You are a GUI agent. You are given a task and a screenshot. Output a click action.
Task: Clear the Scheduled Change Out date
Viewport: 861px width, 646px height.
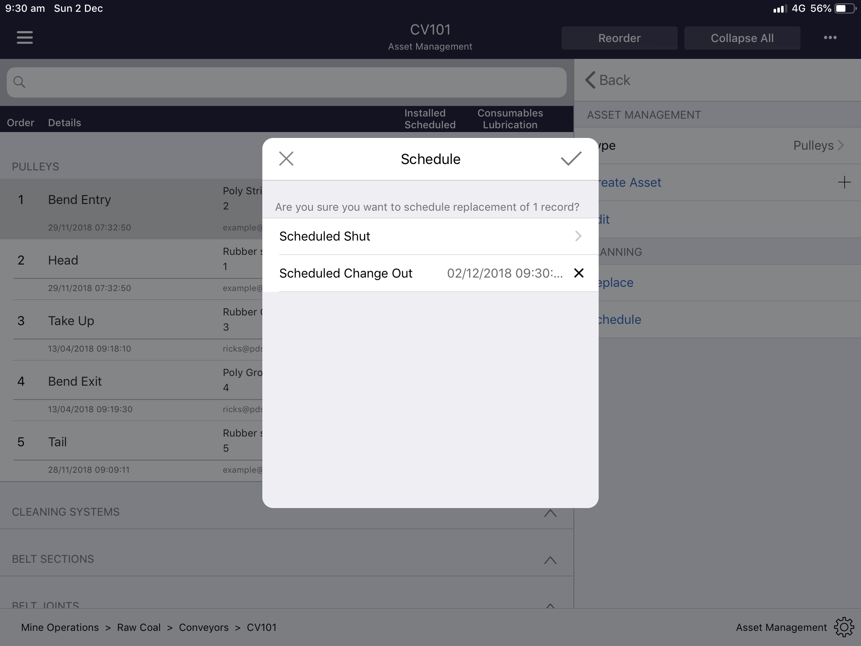click(x=579, y=273)
